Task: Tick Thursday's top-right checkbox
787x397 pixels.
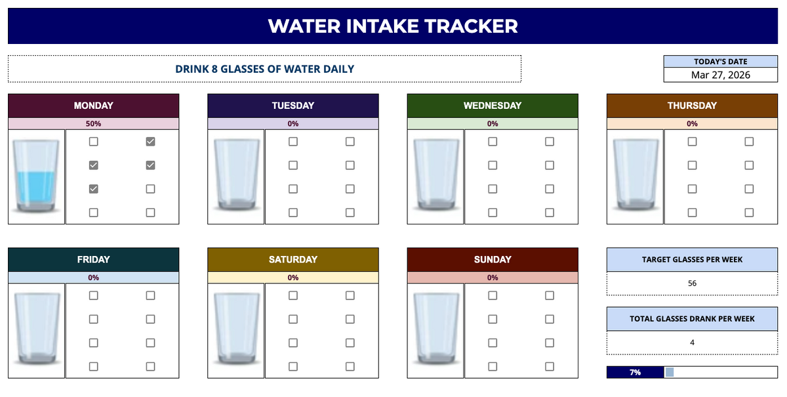Action: tap(749, 141)
